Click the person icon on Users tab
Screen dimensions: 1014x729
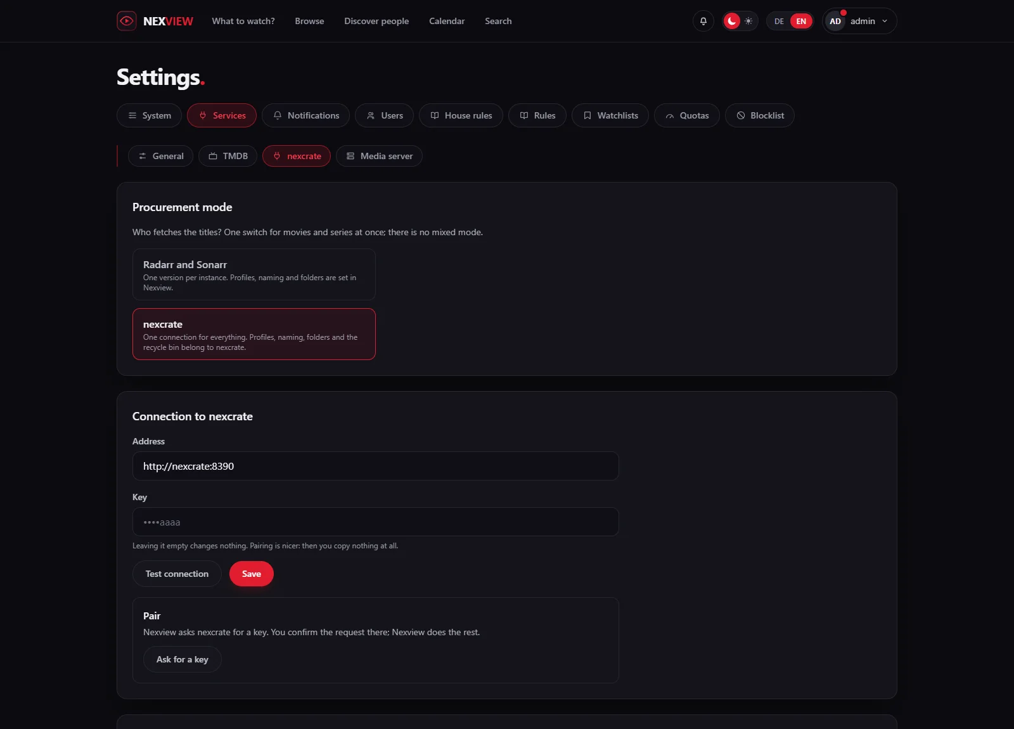(371, 115)
